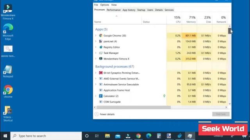This screenshot has width=250, height=140.
Task: Sort processes by Name column
Action: click(117, 19)
